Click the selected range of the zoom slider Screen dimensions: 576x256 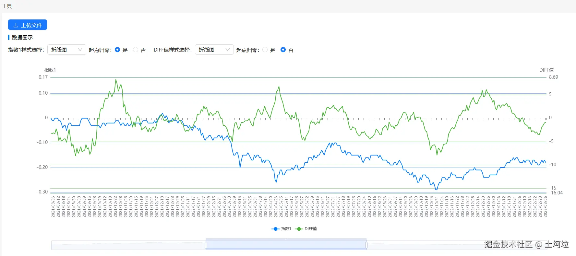[286, 245]
